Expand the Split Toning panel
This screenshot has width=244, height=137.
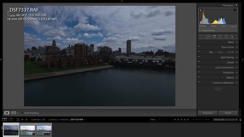tap(236, 57)
